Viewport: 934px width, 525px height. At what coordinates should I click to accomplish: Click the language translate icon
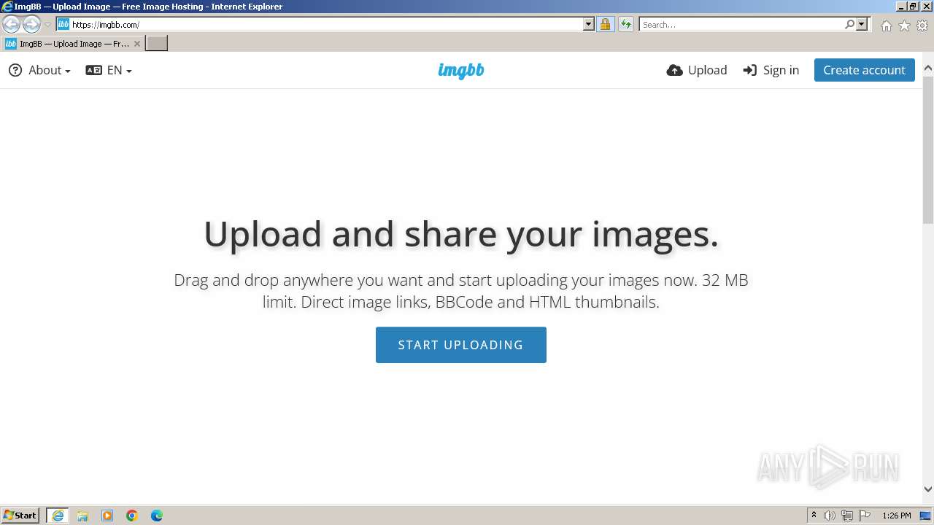(93, 70)
